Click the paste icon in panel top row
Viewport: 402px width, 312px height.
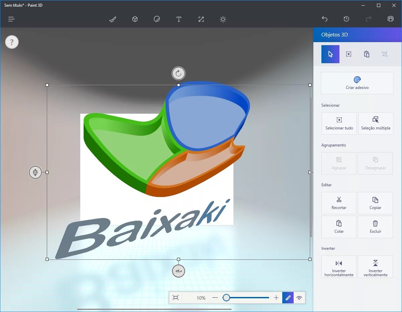(x=367, y=54)
